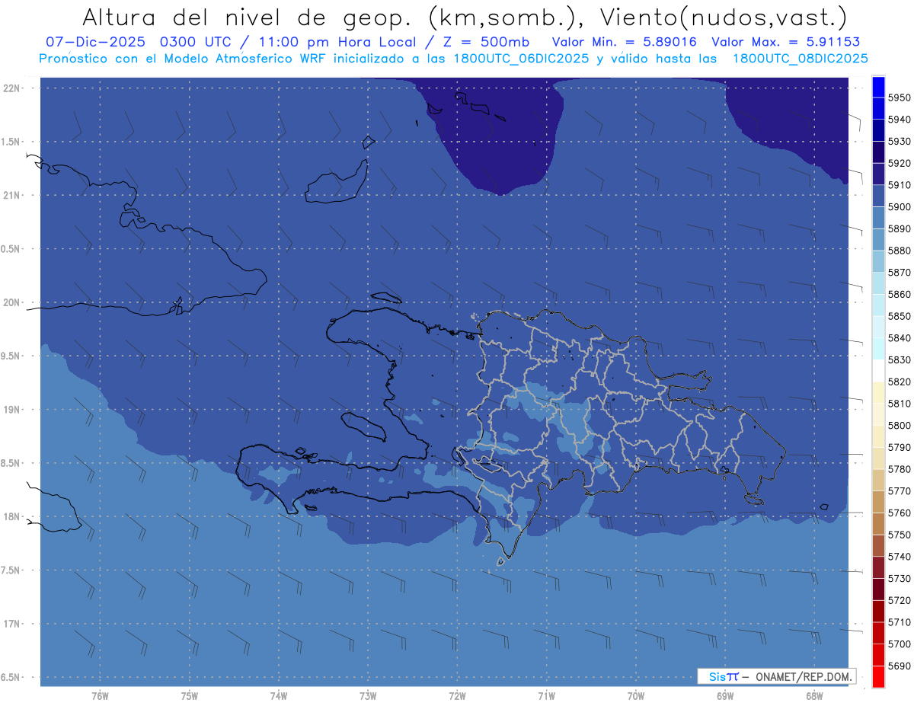Click the '74W' longitude label

279,696
